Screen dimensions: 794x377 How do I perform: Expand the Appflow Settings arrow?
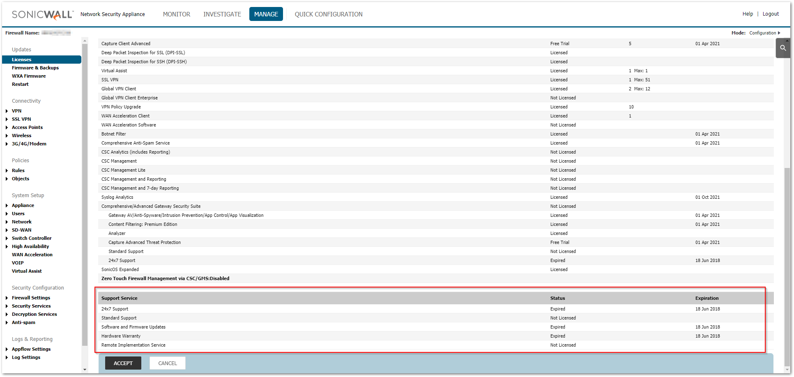pyautogui.click(x=7, y=349)
